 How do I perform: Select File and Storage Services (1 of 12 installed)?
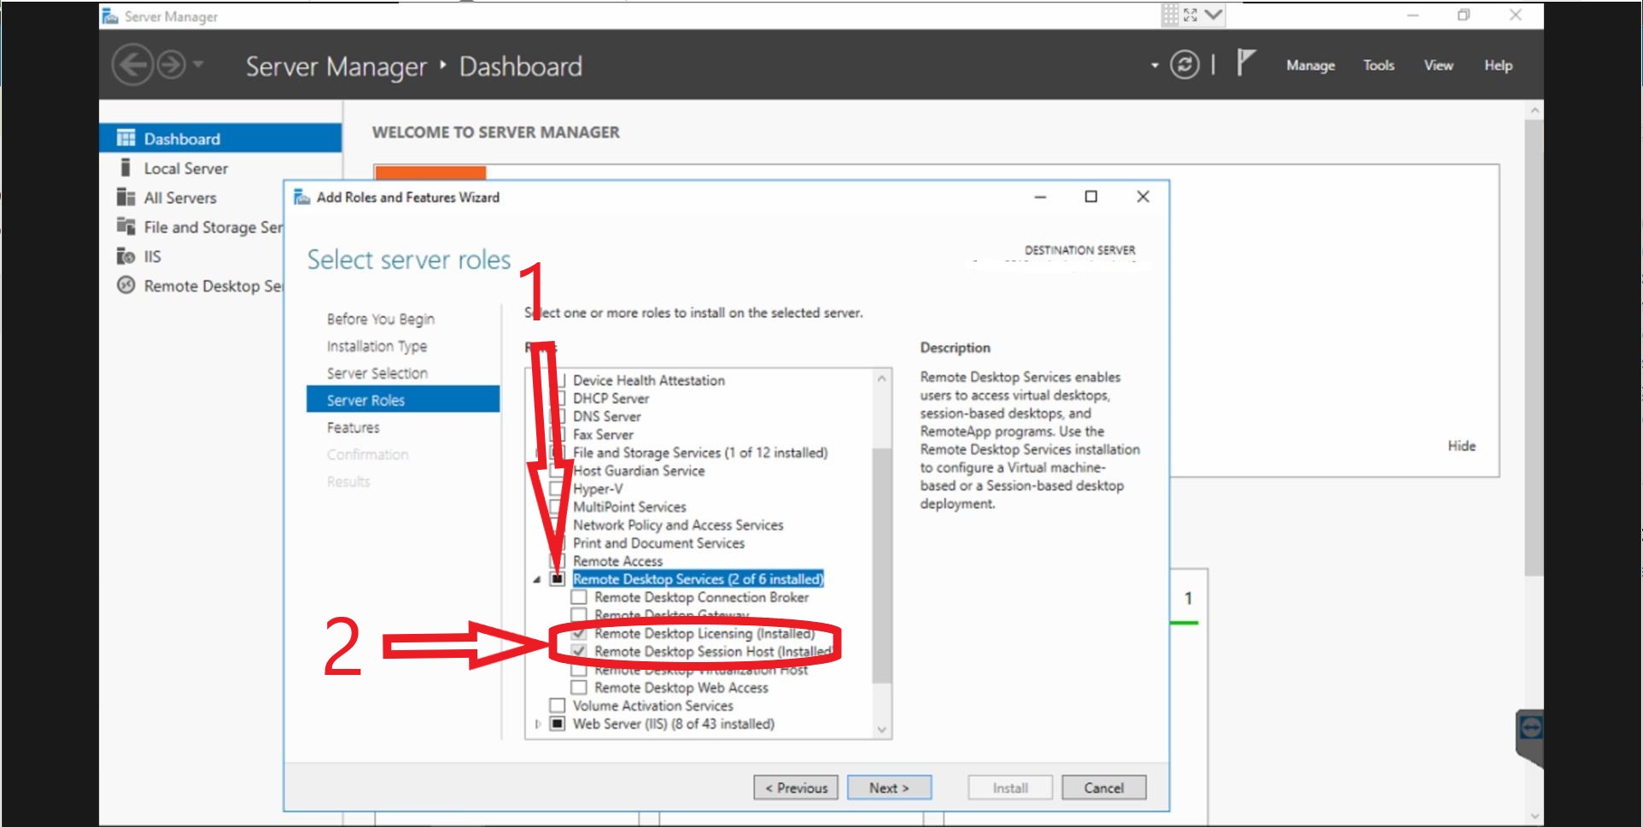[x=700, y=453]
